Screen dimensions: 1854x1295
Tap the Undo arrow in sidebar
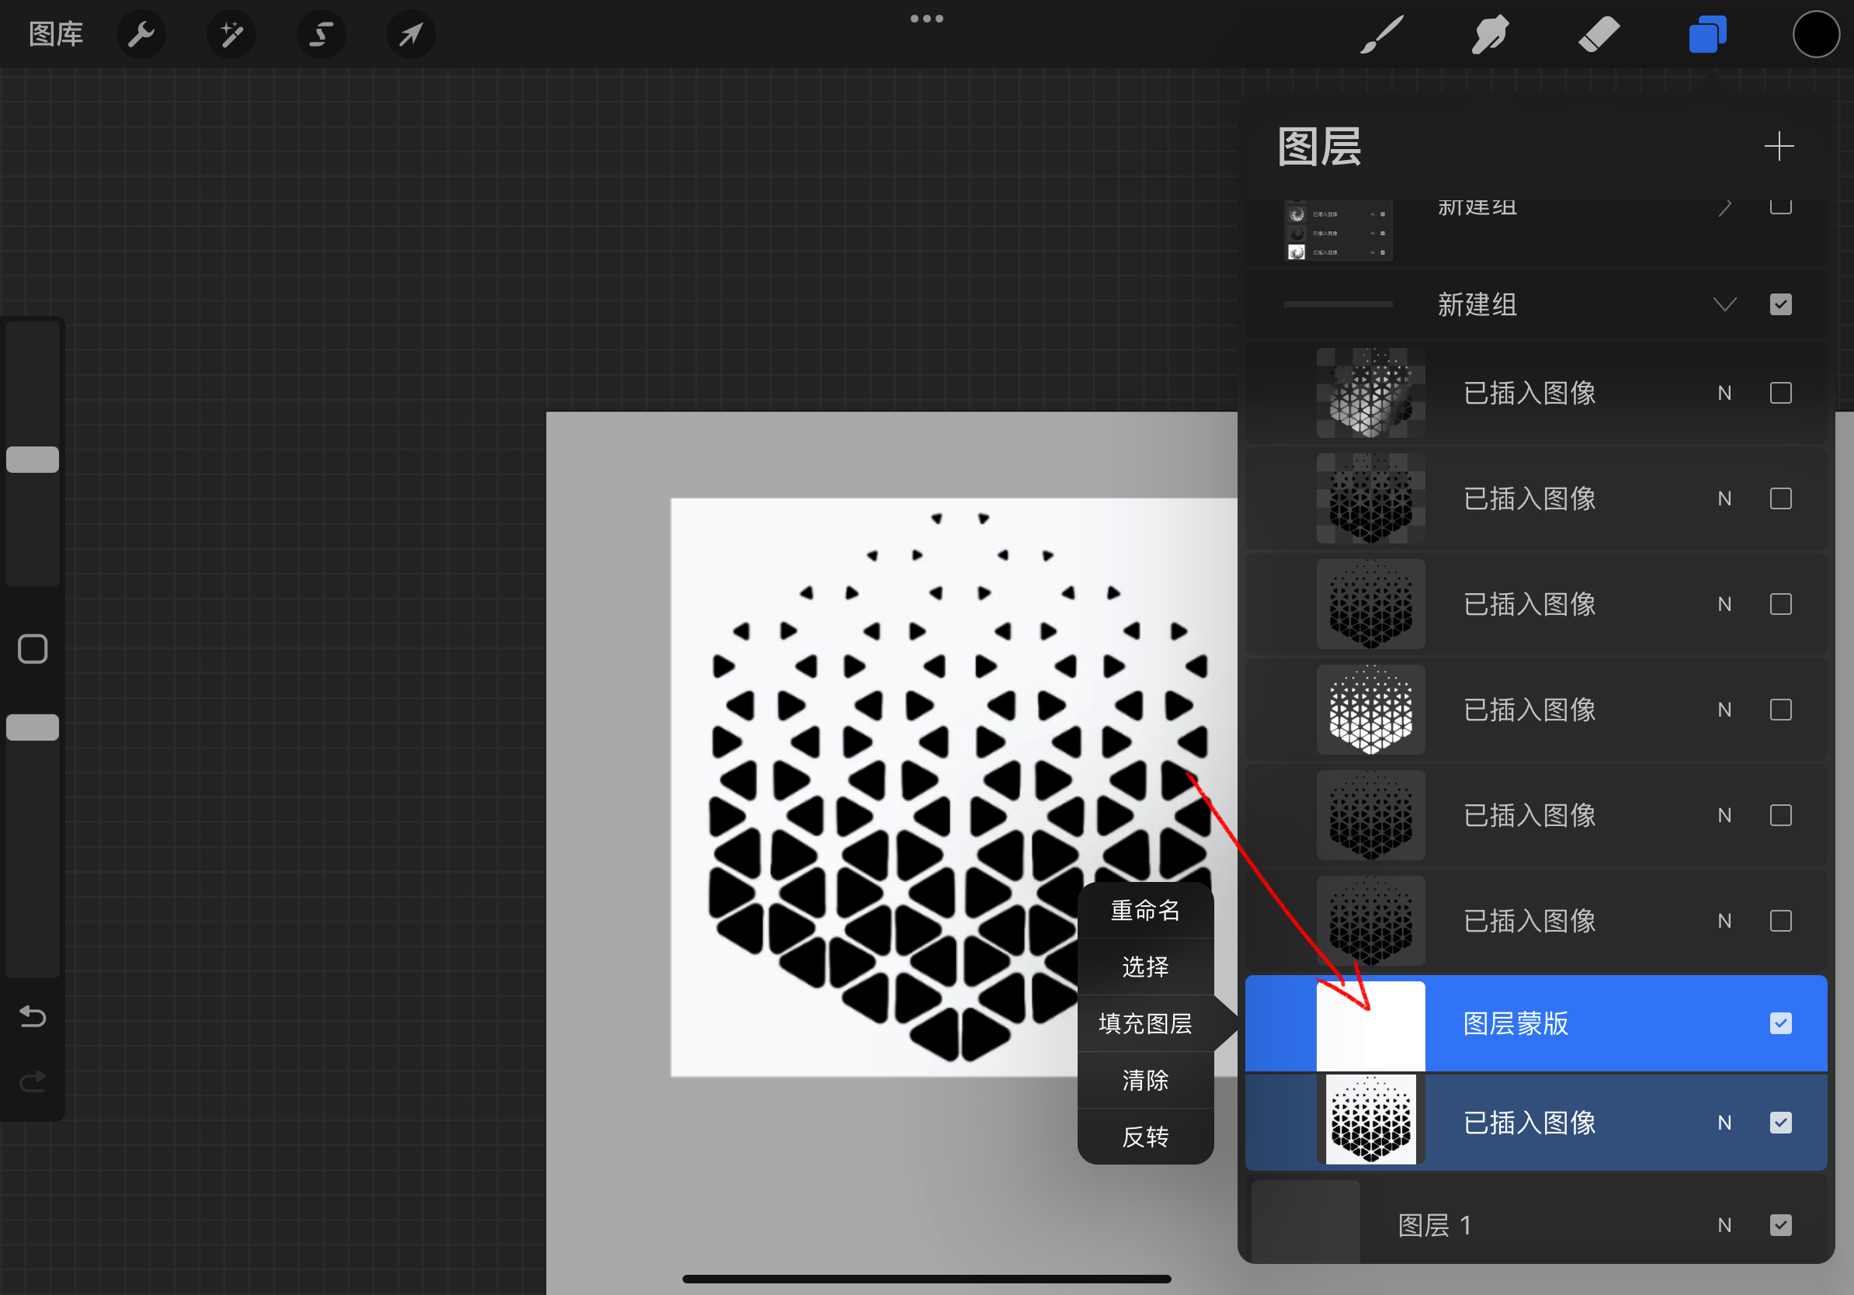[32, 1016]
